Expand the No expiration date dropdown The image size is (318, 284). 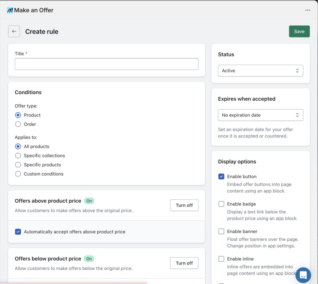tap(260, 115)
